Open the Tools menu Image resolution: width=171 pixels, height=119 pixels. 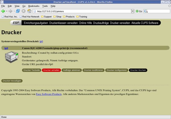[x=45, y=6]
